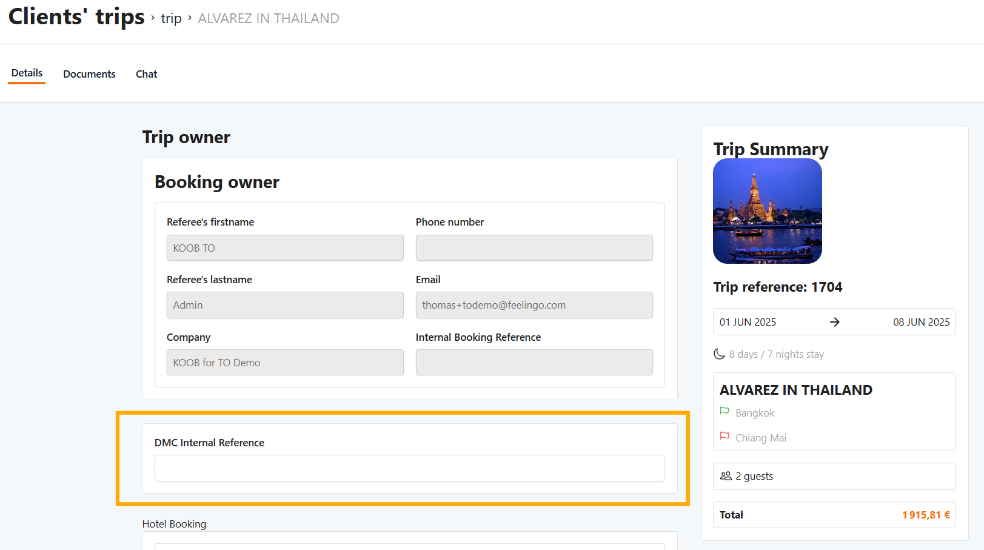Switch to the Documents tab
Viewport: 984px width, 550px height.
click(x=89, y=74)
